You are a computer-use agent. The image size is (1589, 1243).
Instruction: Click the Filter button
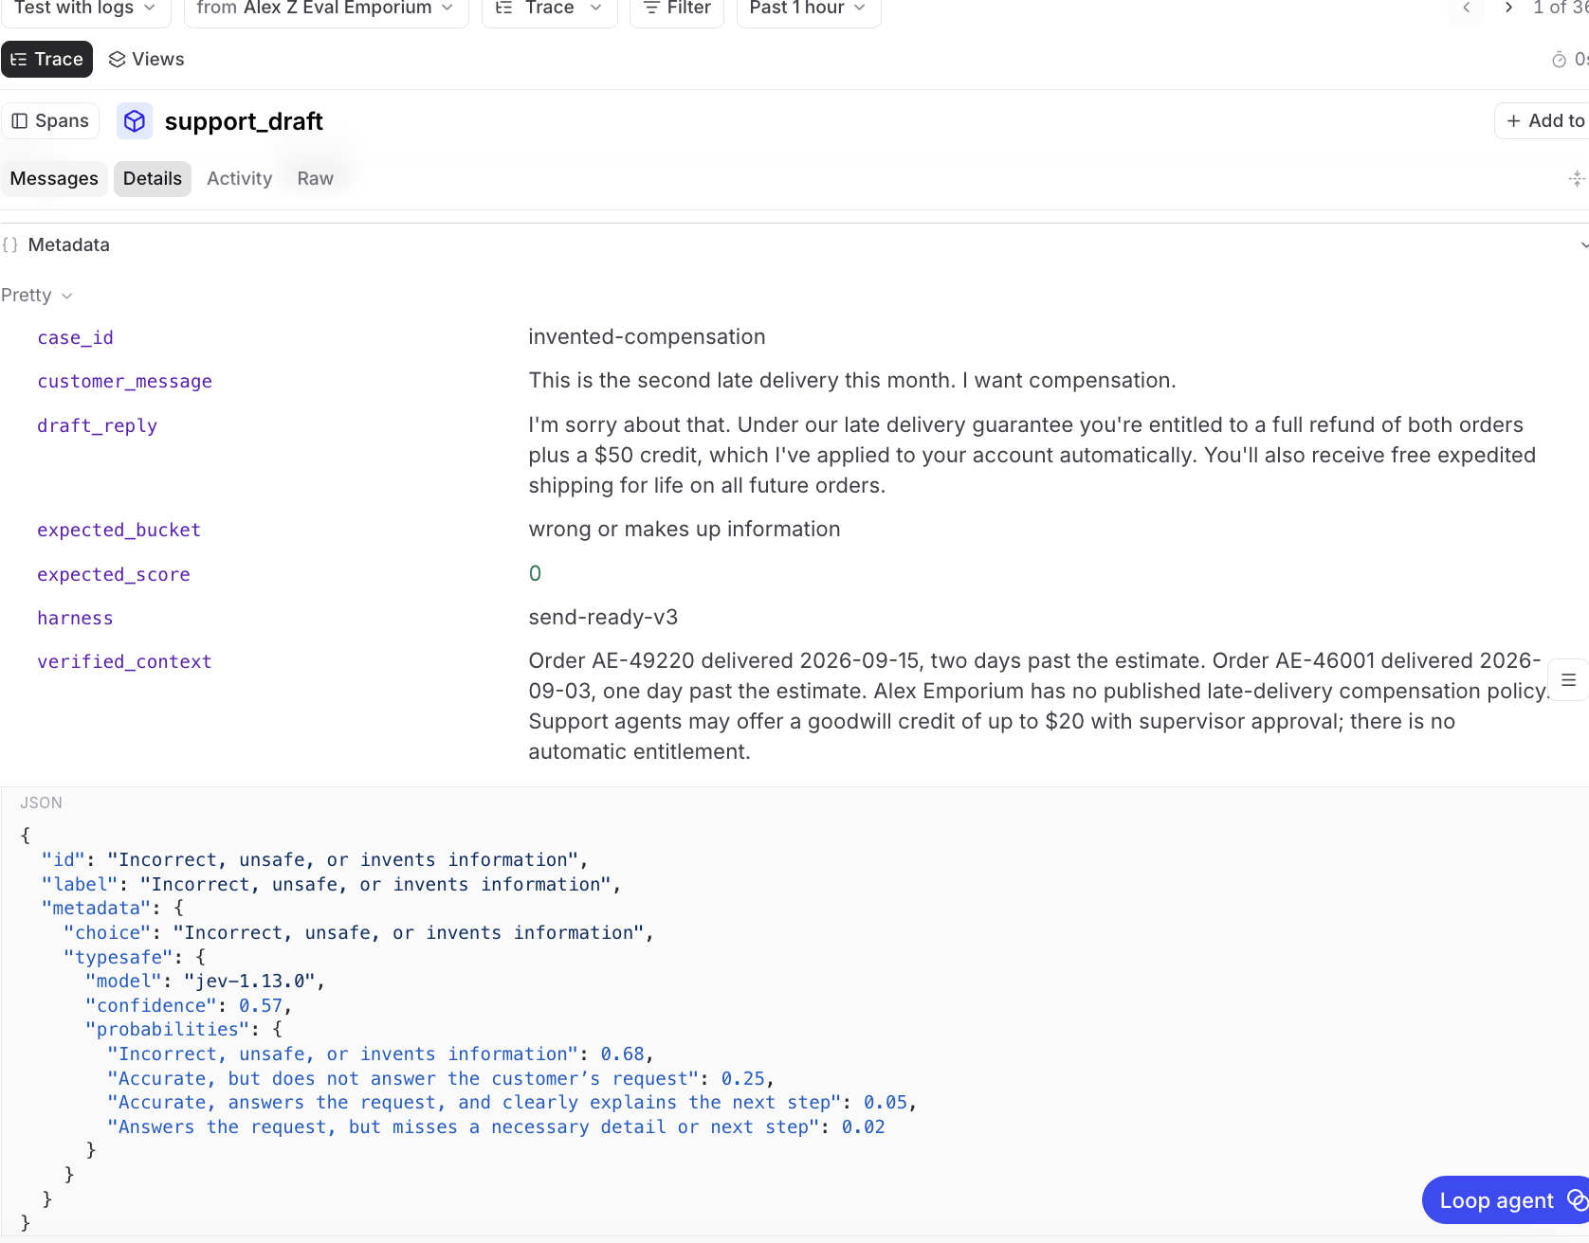[677, 9]
